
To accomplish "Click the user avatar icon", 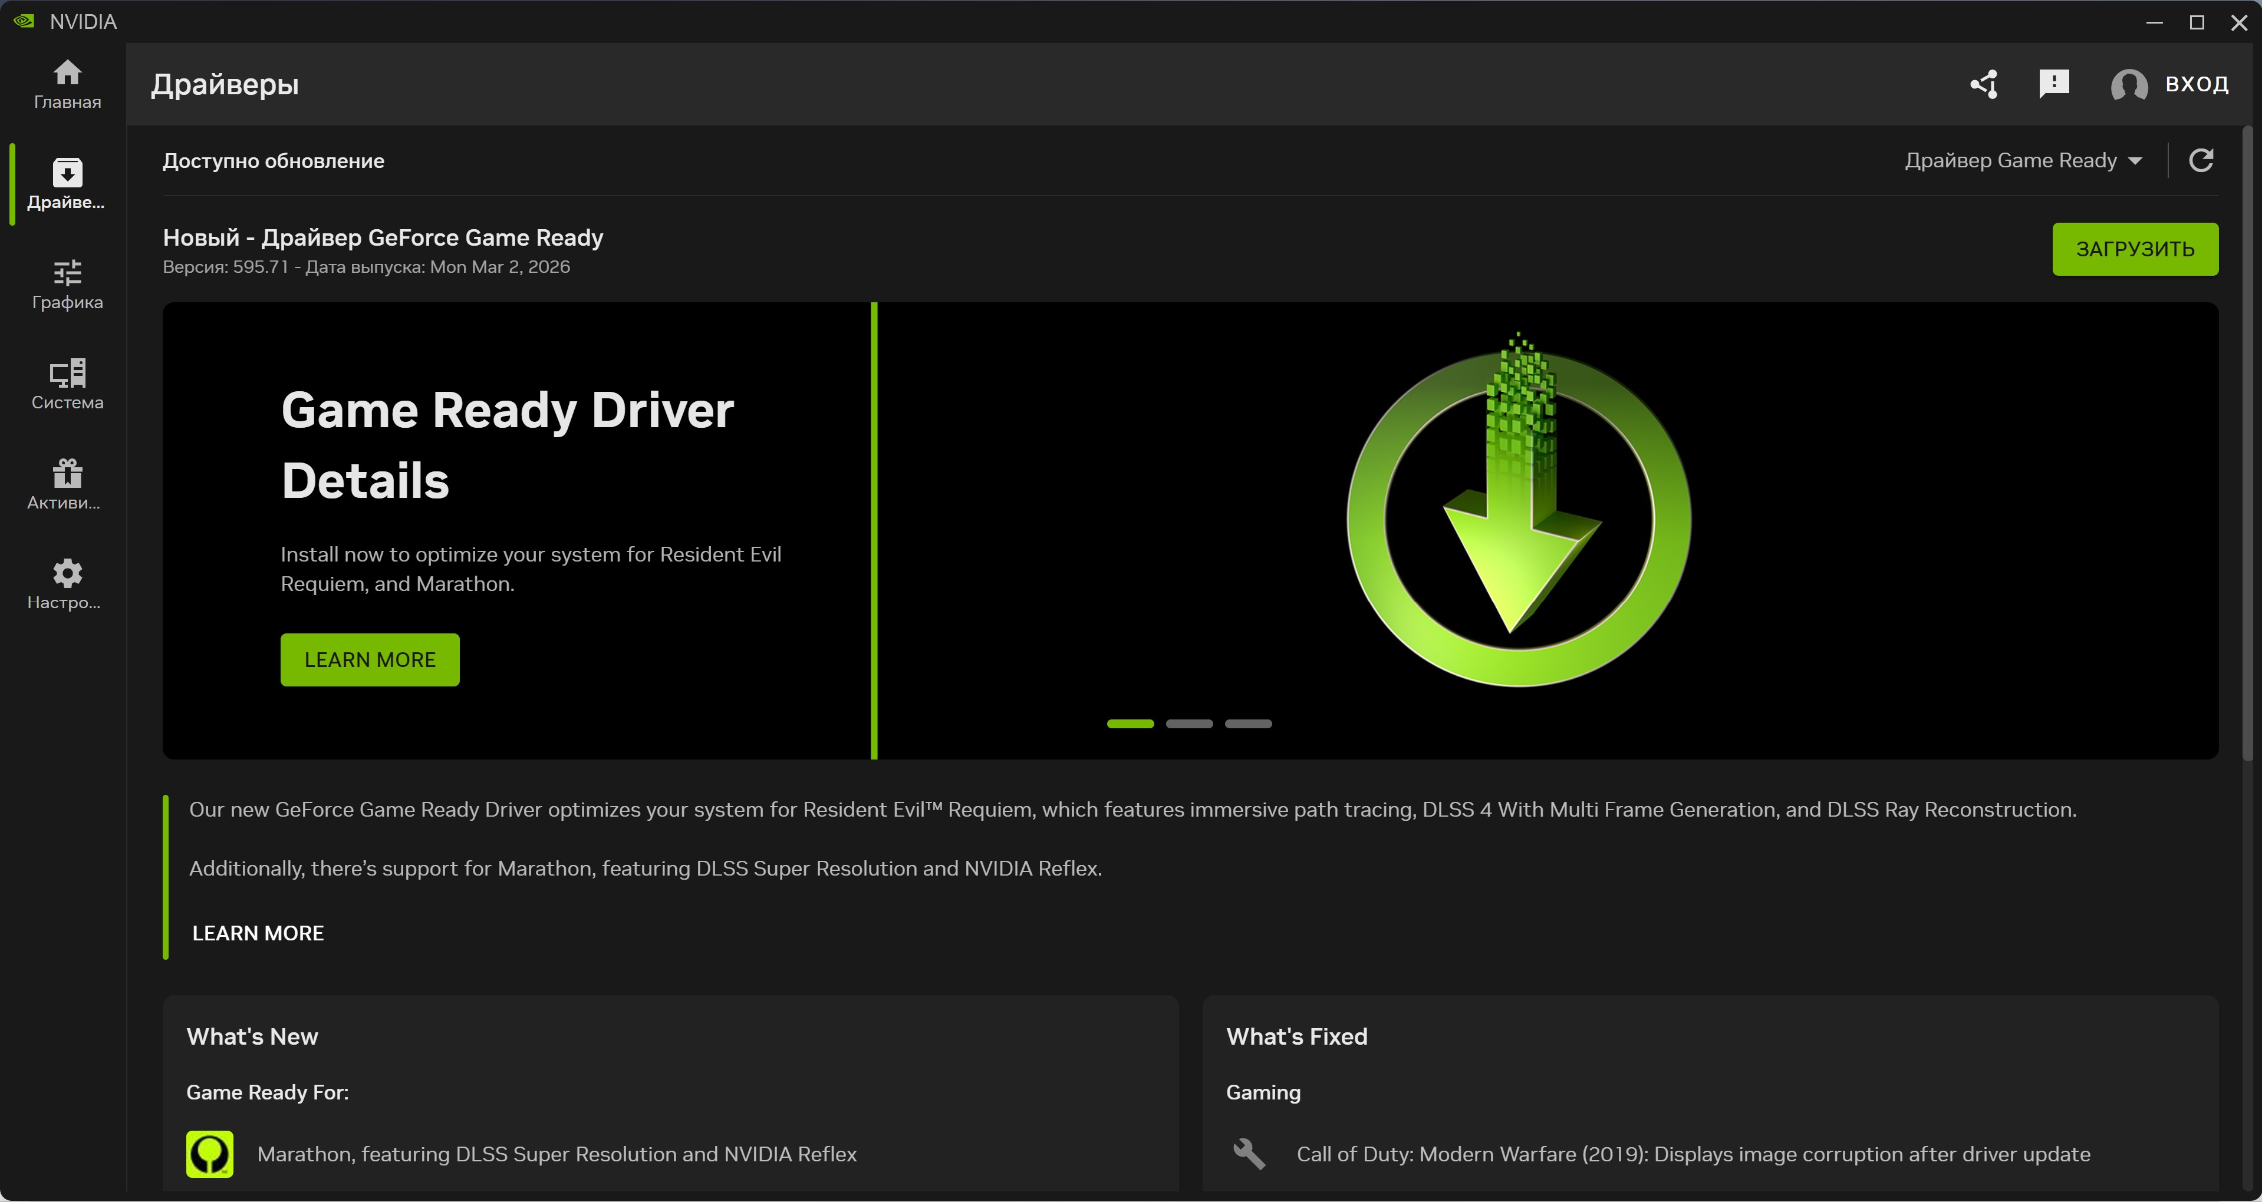I will click(x=2129, y=85).
